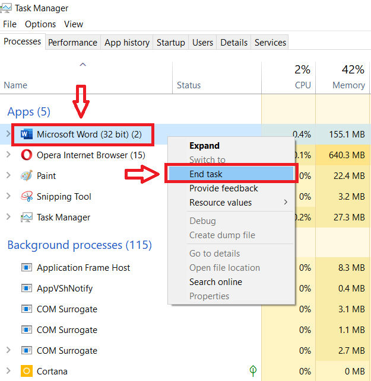Click the Task Manager title bar icon
This screenshot has height=381, width=371.
6,8
